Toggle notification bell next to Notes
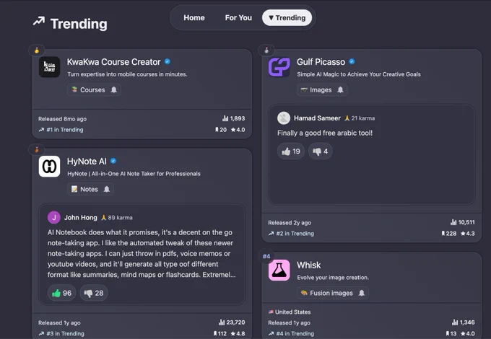This screenshot has width=491, height=339. [x=107, y=189]
